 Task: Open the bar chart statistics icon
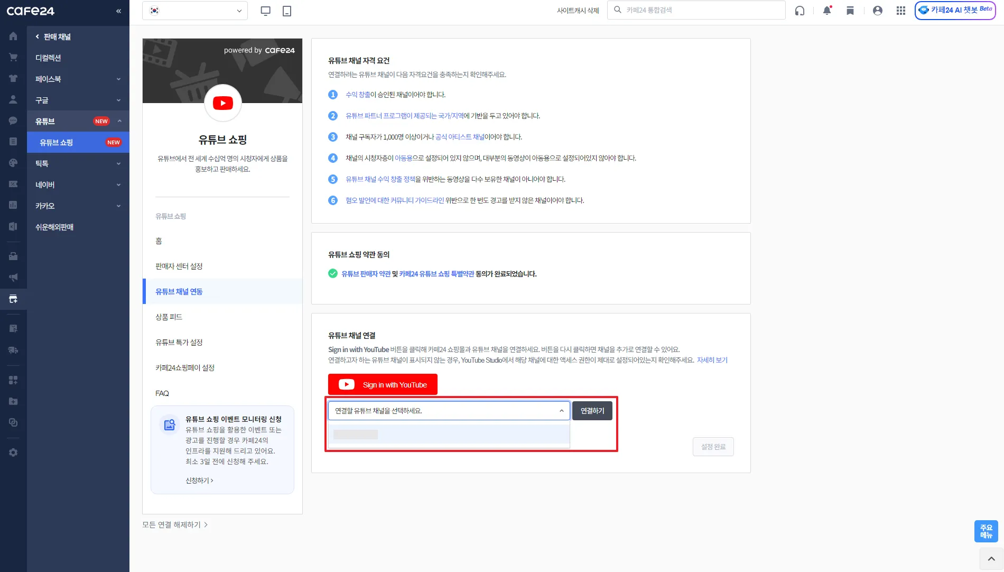(13, 205)
